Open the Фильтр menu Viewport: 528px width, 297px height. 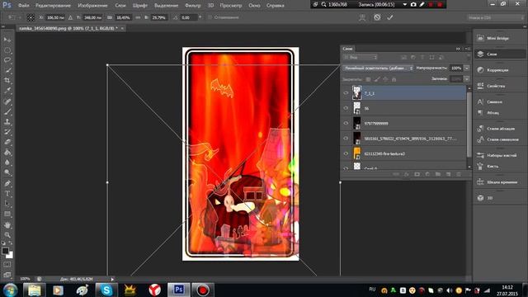[x=192, y=6]
